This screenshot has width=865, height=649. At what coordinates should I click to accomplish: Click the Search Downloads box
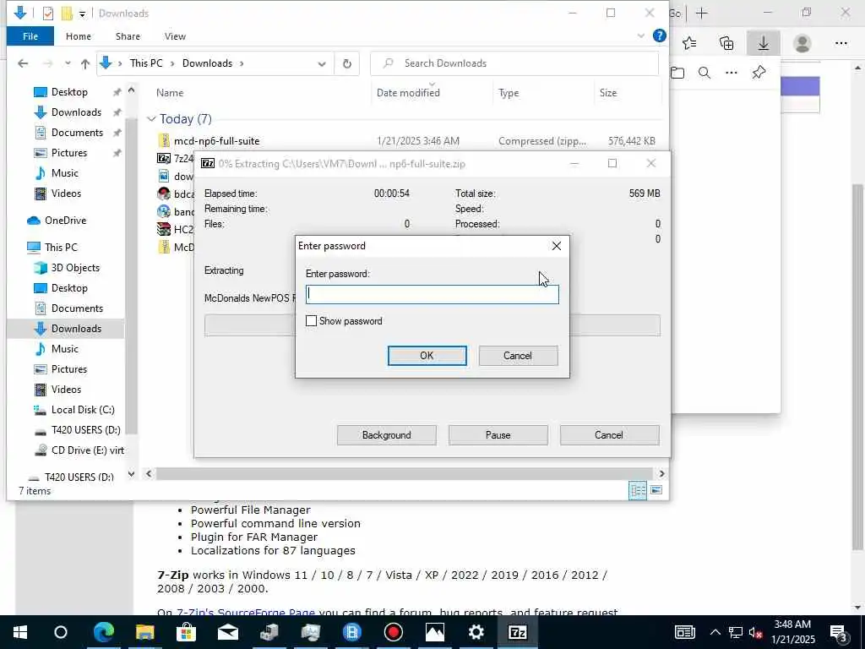click(x=514, y=63)
